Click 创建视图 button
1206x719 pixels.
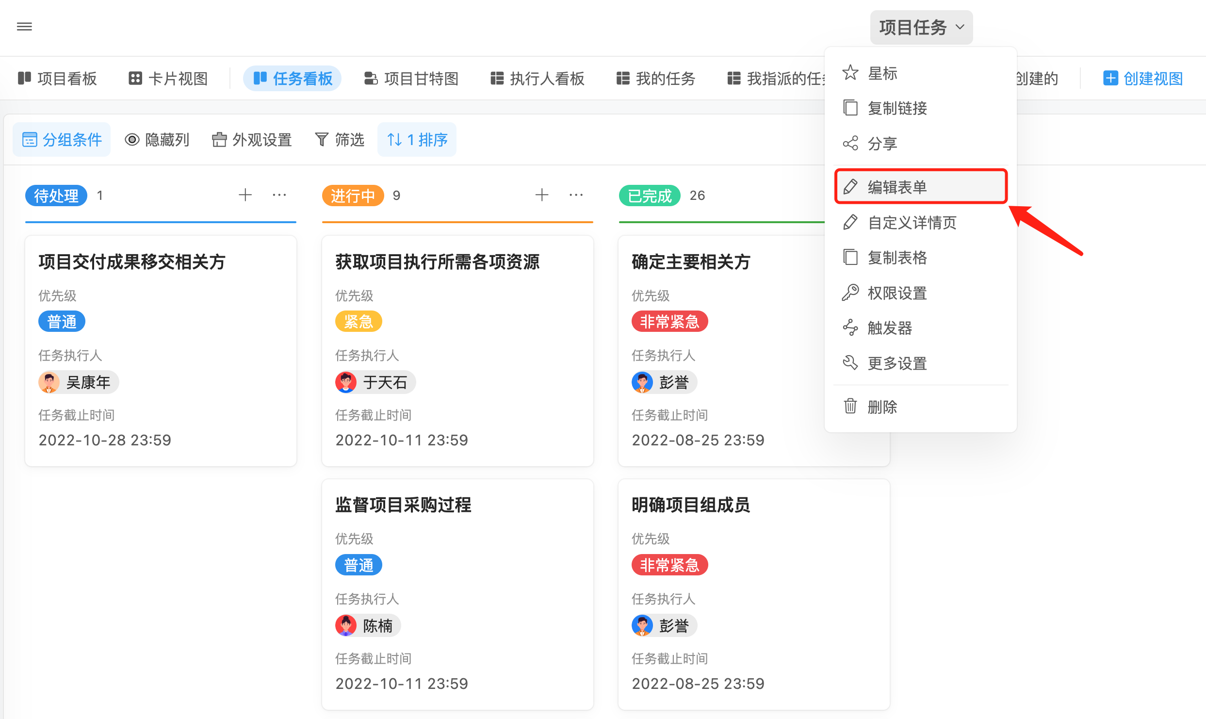pos(1143,79)
